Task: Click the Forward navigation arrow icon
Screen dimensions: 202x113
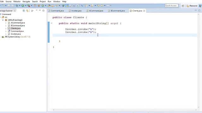Action: click(108, 6)
